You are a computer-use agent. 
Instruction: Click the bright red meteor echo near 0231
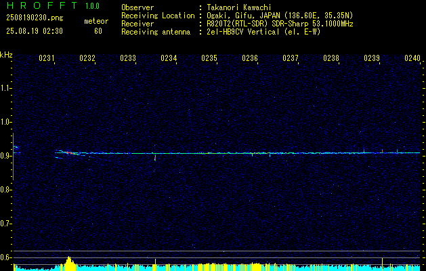tap(69, 152)
